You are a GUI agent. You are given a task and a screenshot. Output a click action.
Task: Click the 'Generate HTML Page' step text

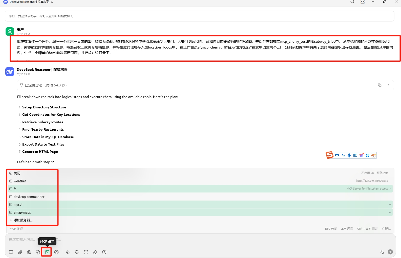(x=40, y=152)
